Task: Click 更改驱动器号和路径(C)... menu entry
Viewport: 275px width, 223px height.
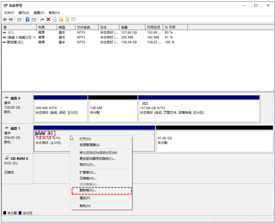Action: click(97, 159)
